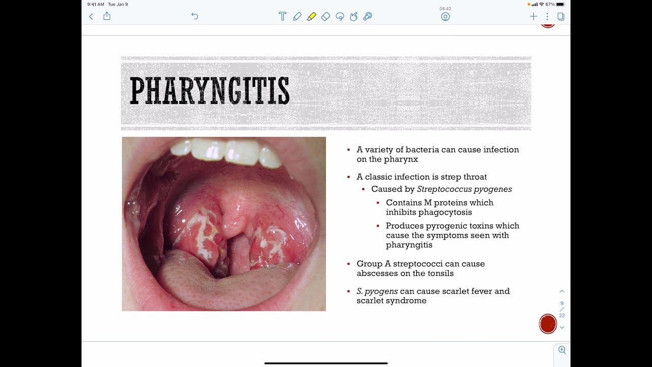Undo the last action
Screen dimensions: 652x367
195,16
